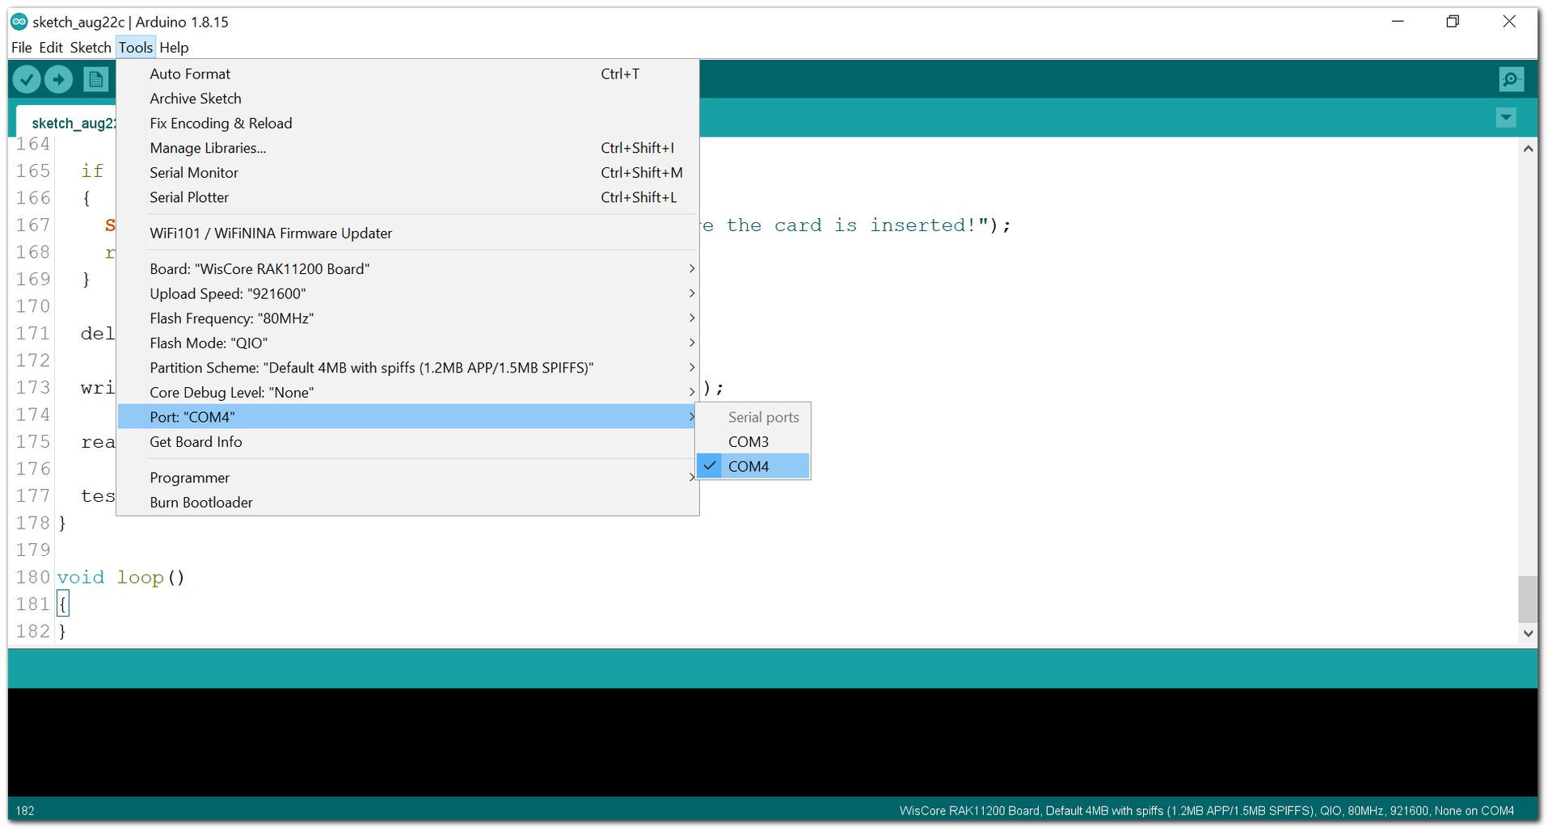Click the Verify checkmark toolbar icon
This screenshot has width=1552, height=834.
(x=27, y=79)
